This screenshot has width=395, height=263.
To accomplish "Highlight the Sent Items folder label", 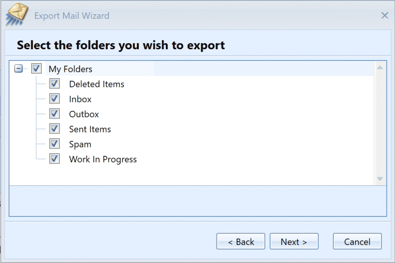I will coord(90,129).
